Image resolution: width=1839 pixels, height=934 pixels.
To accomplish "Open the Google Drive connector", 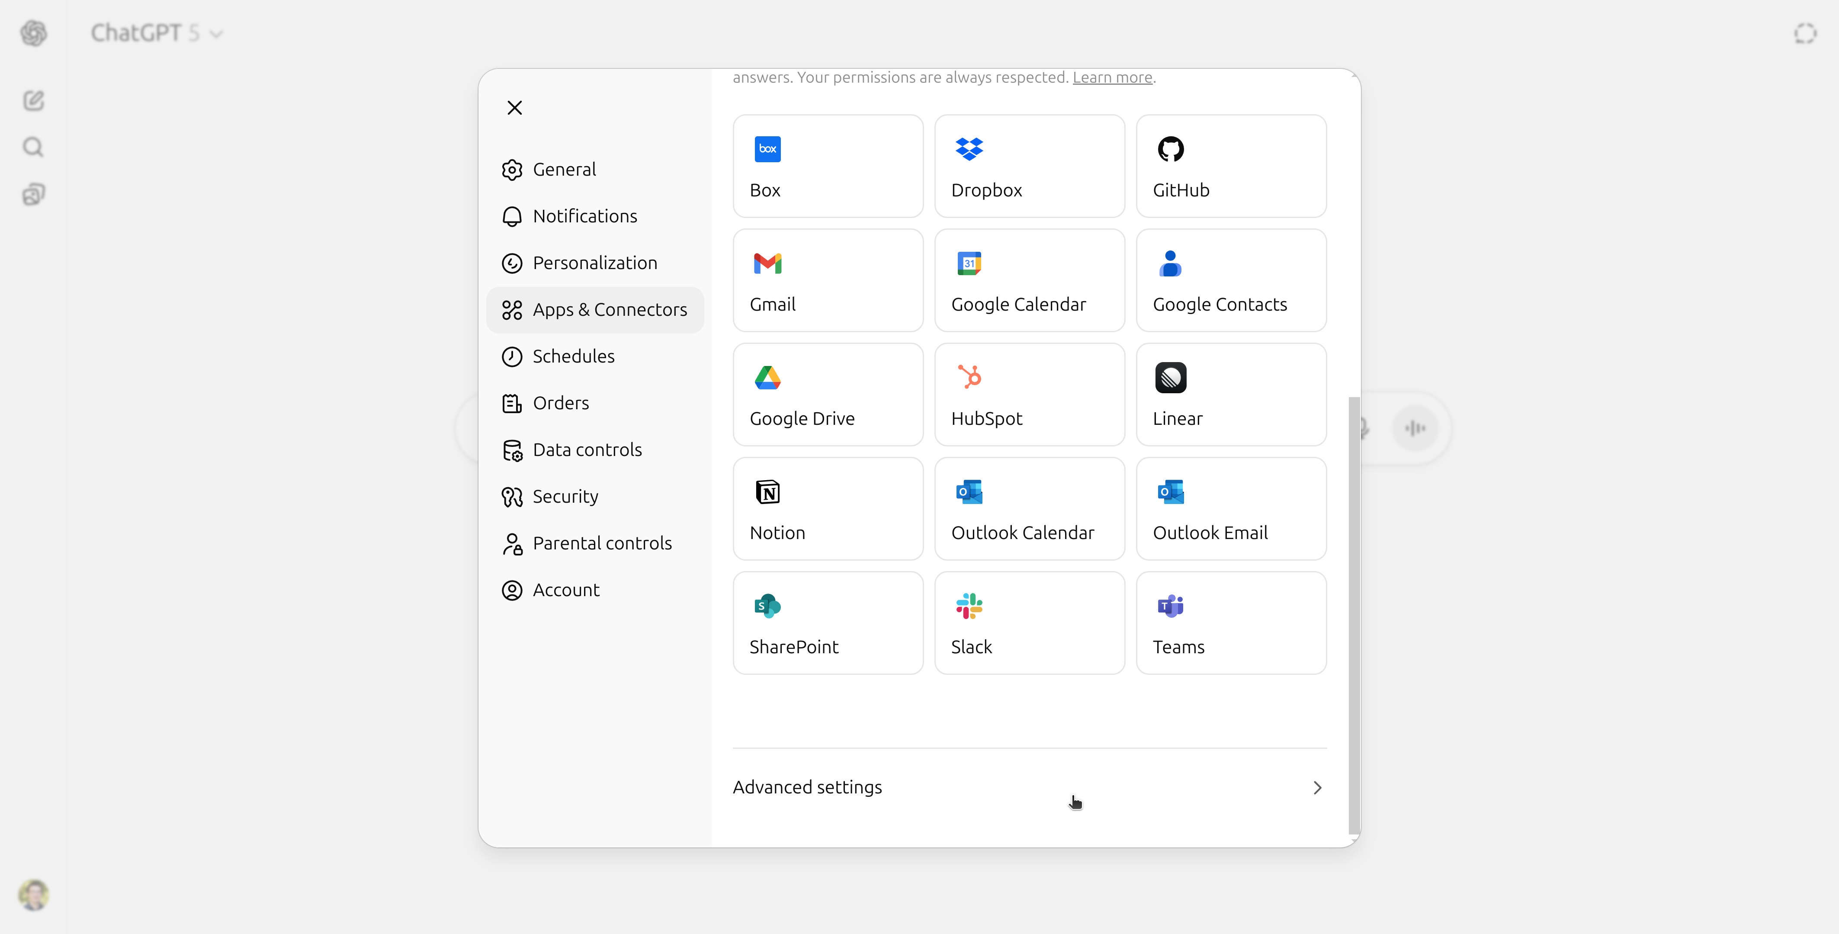I will (x=828, y=394).
